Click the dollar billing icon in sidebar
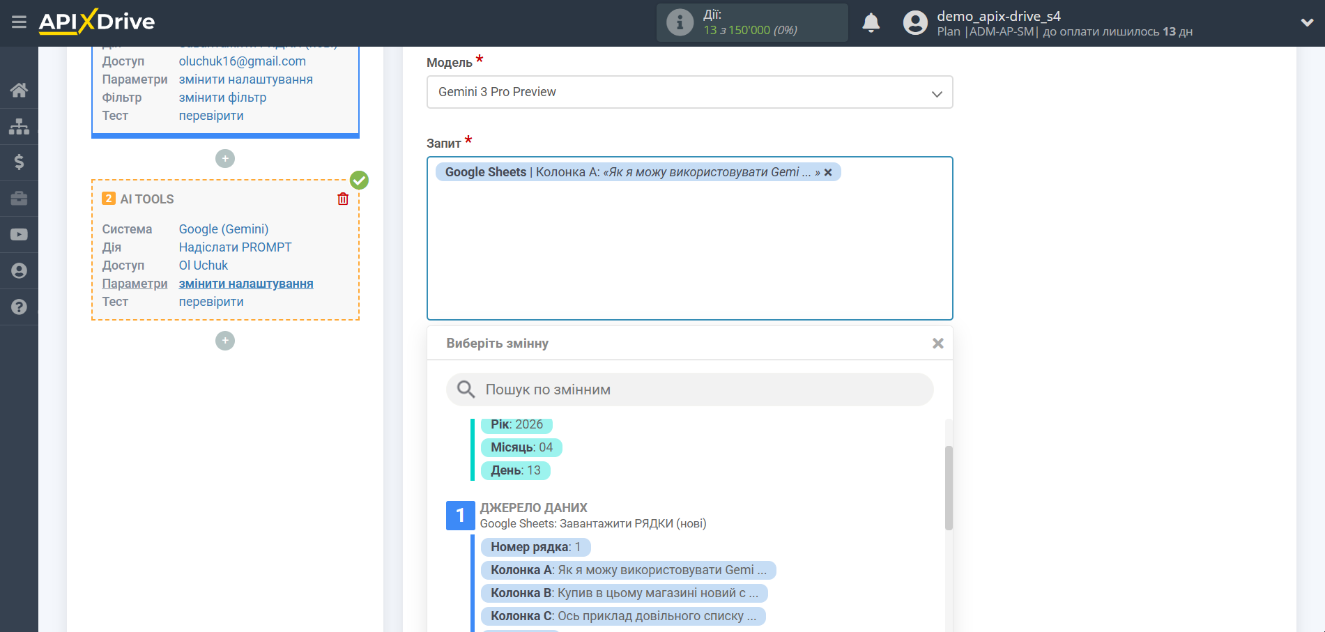Screen dimensions: 1325x632 pos(19,162)
